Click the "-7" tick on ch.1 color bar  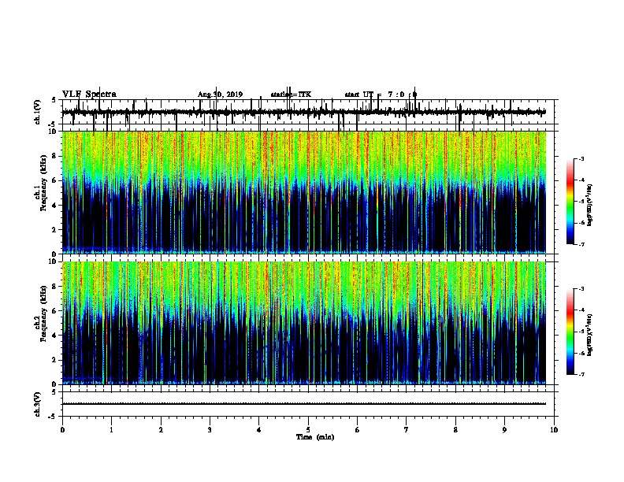[x=581, y=244]
